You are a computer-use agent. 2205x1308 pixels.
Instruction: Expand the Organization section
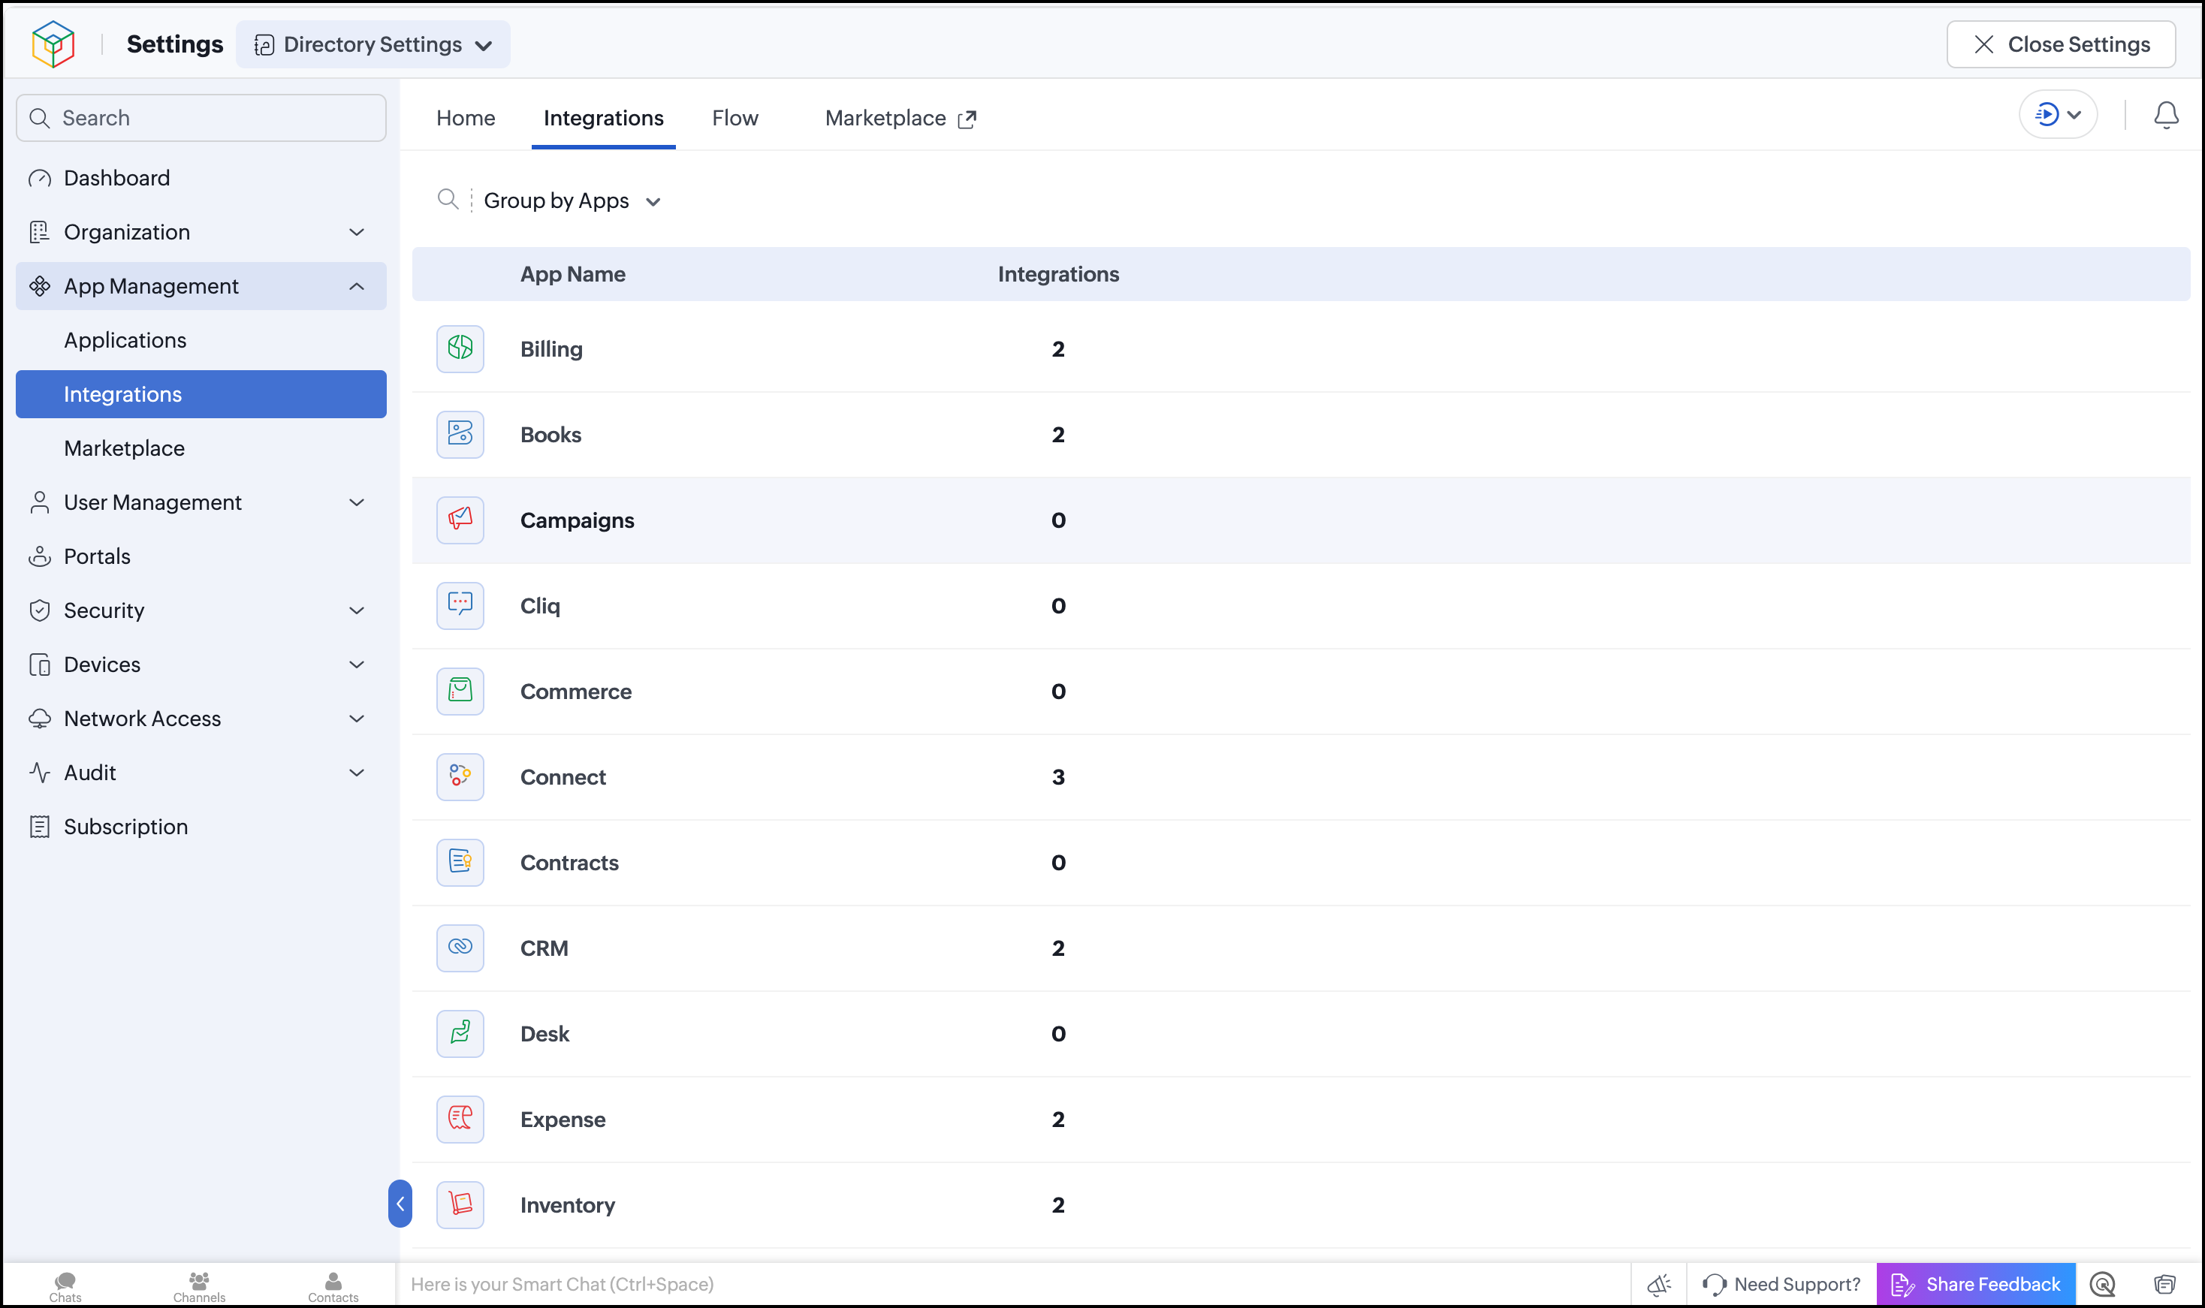(201, 232)
